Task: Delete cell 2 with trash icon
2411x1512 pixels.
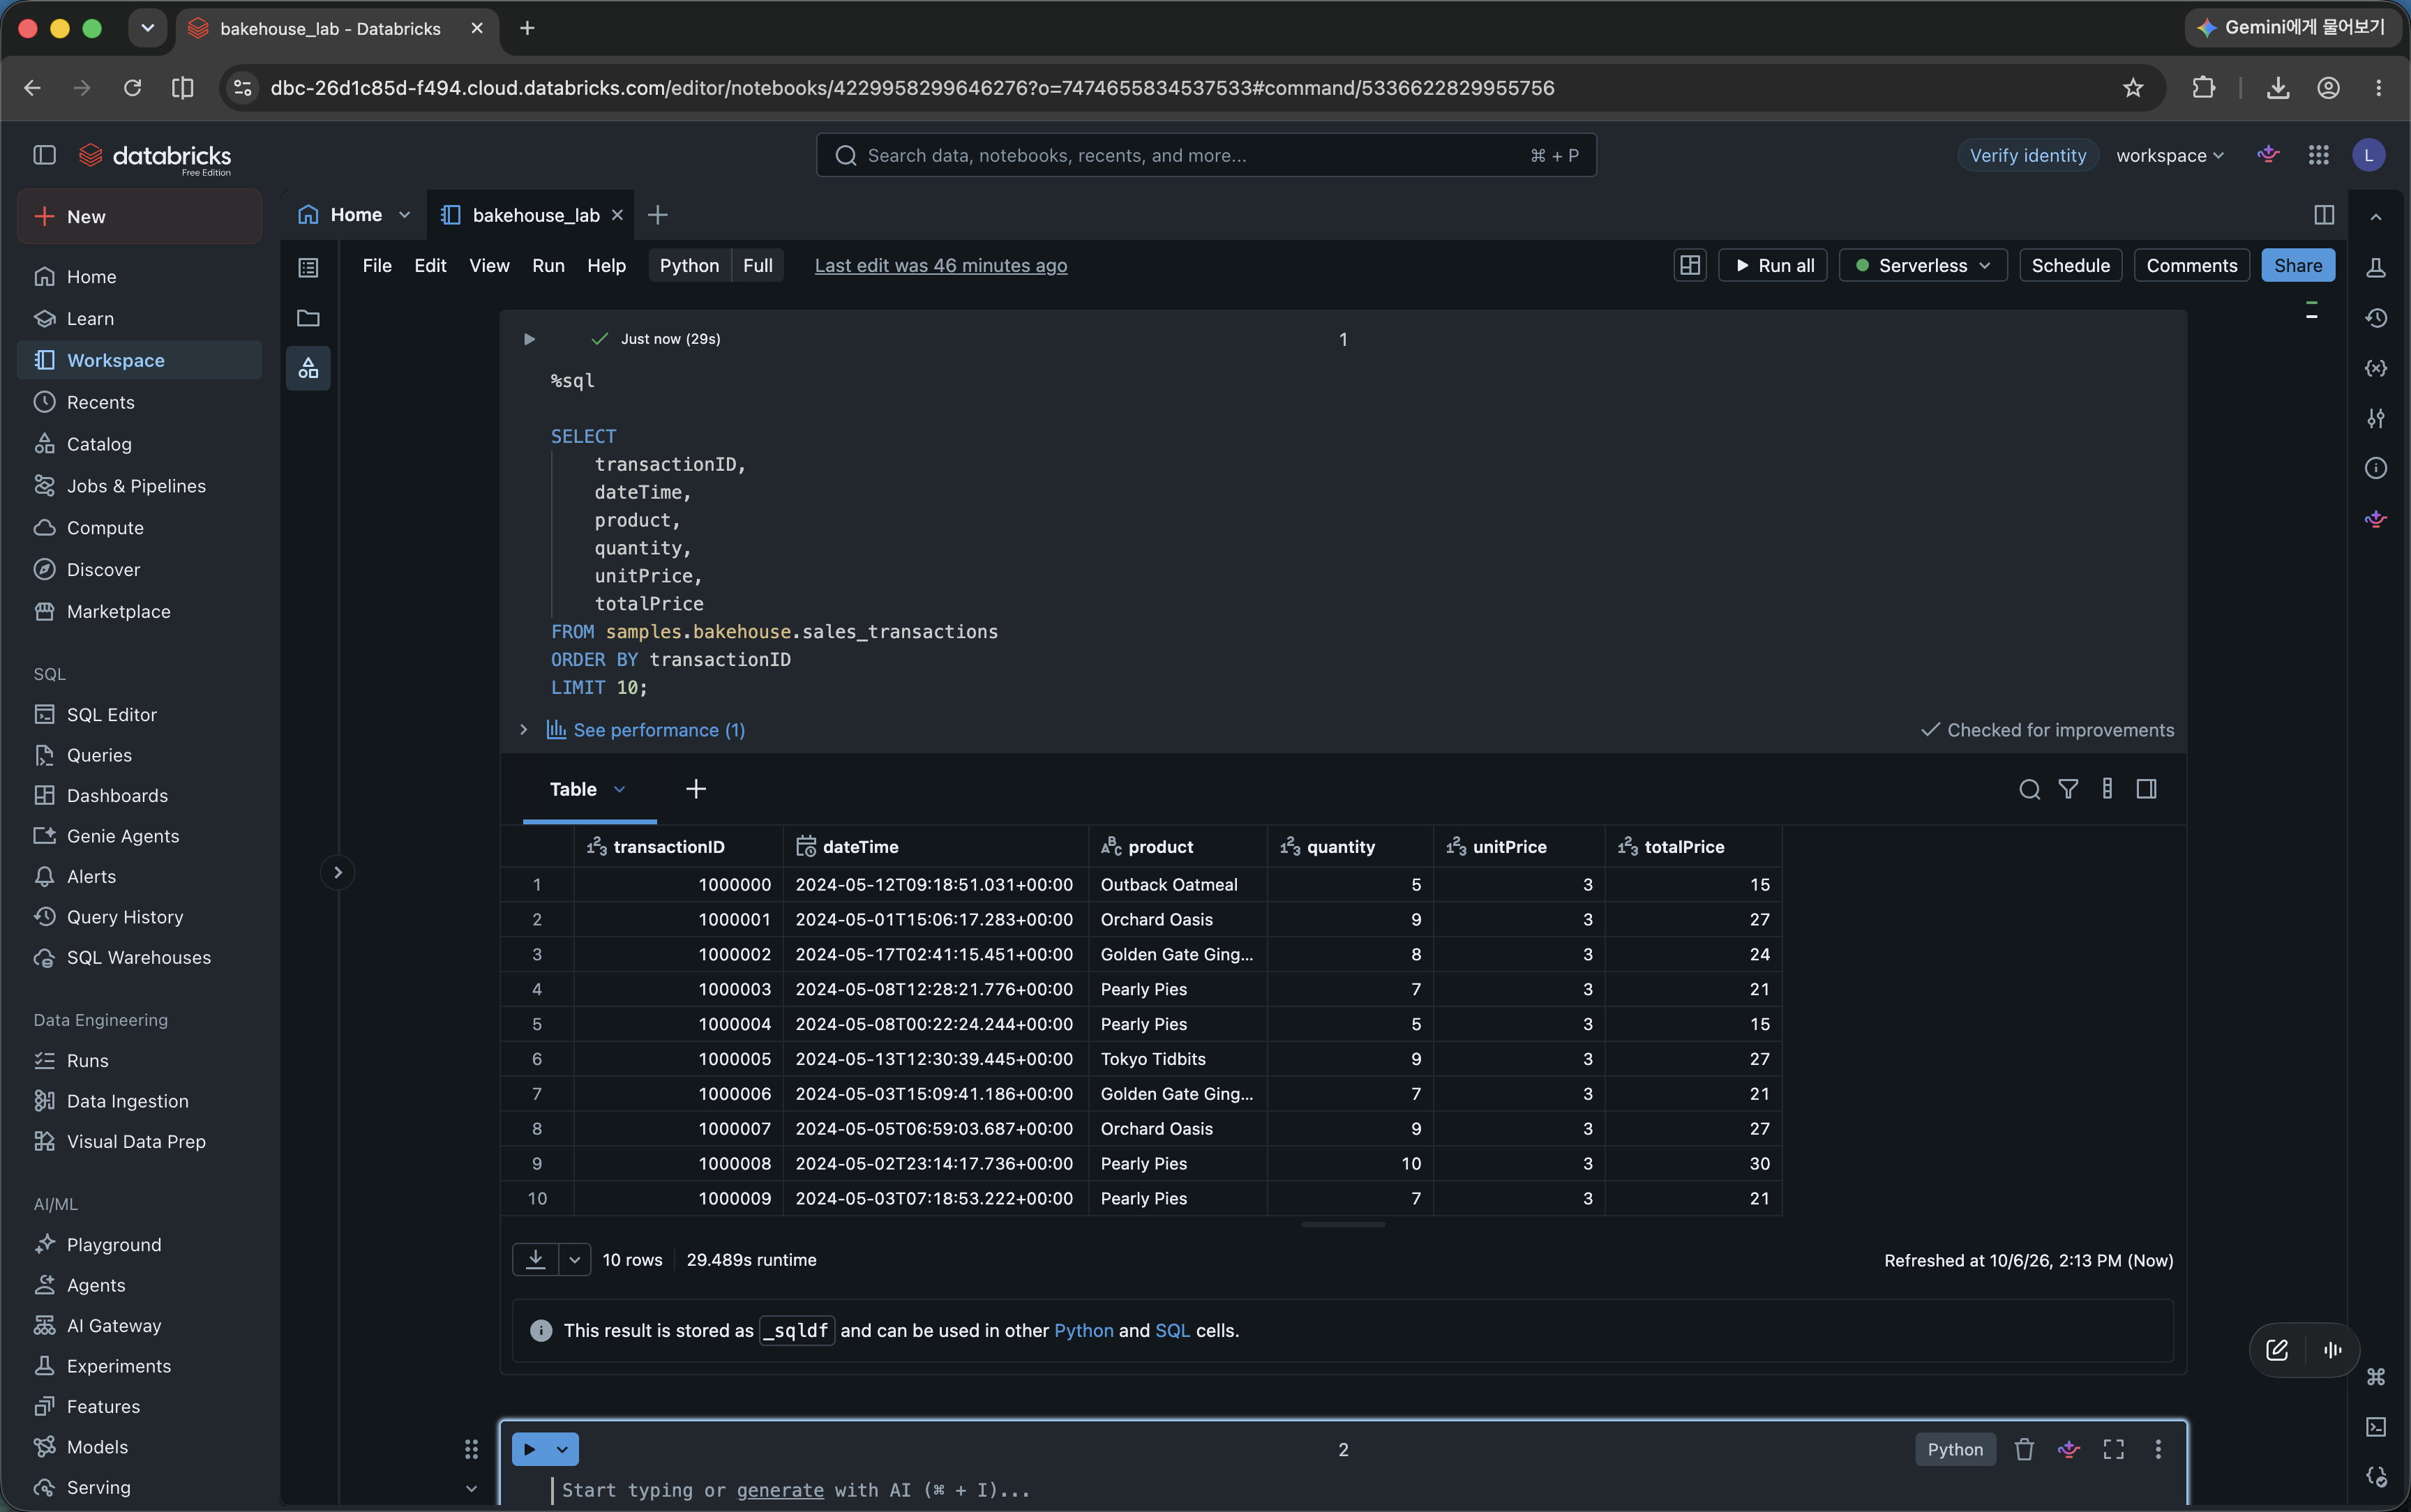Action: (x=2024, y=1449)
